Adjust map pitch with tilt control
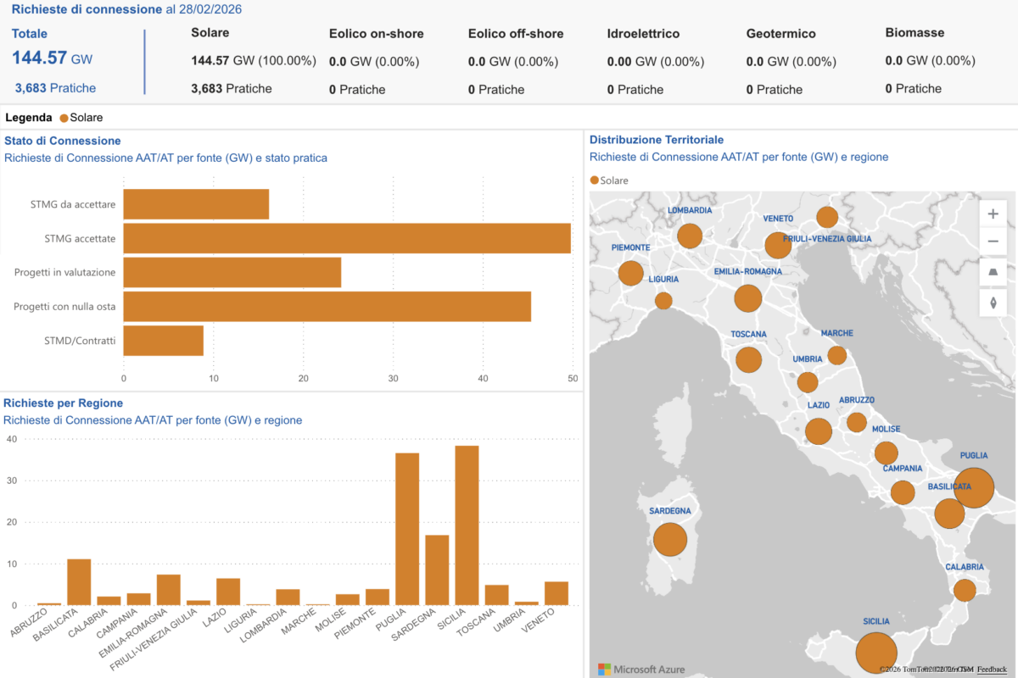 pos(993,271)
